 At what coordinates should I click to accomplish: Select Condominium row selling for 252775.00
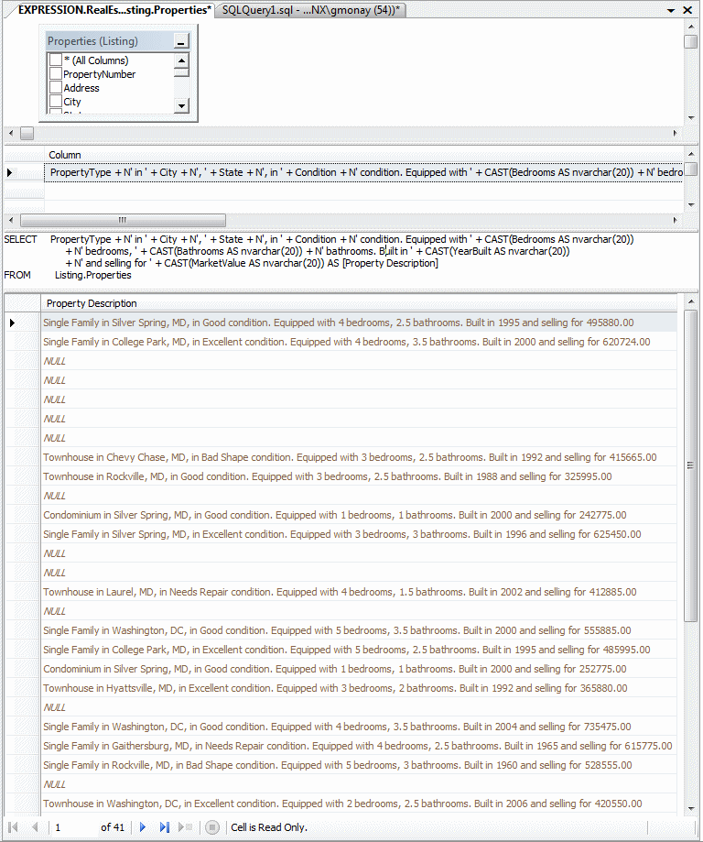click(359, 669)
